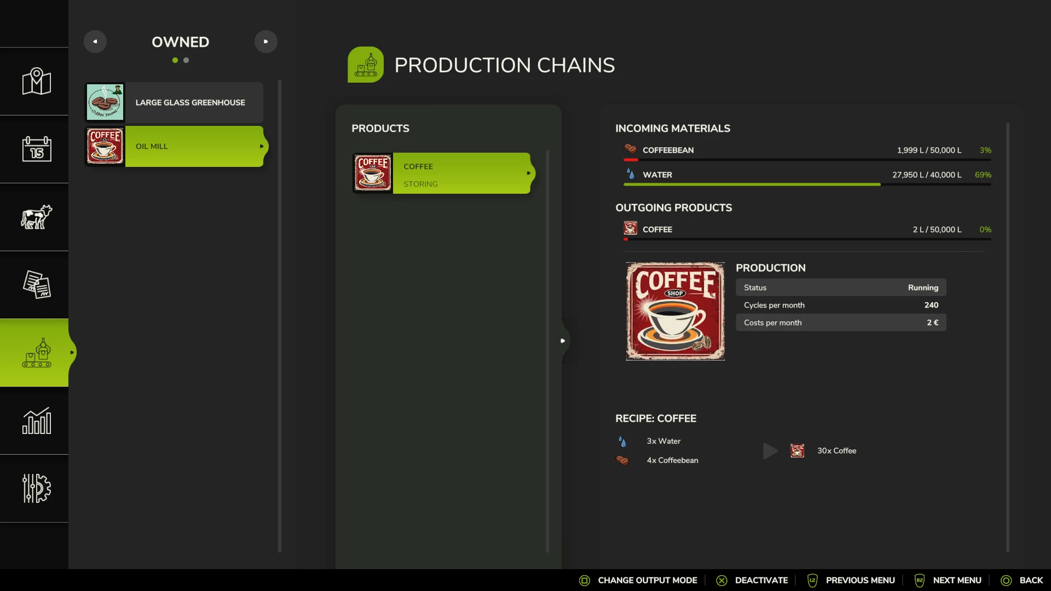Switch to the second page dot indicator
The height and width of the screenshot is (591, 1051).
(x=186, y=60)
